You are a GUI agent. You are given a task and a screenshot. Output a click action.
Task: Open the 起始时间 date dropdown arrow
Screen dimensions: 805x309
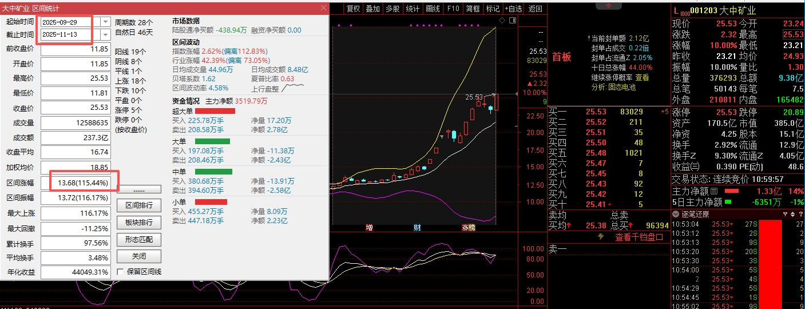(x=105, y=22)
